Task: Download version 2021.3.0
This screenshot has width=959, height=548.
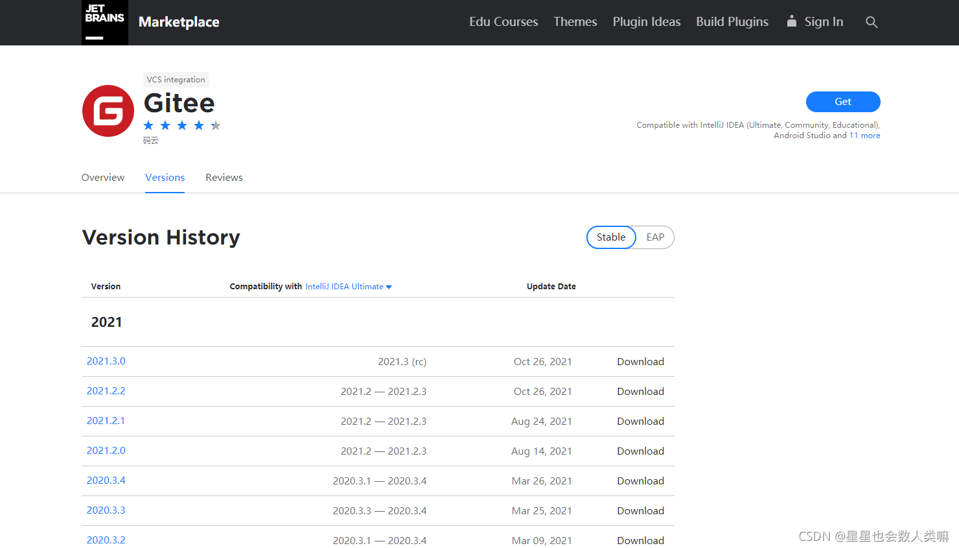Action: click(640, 362)
